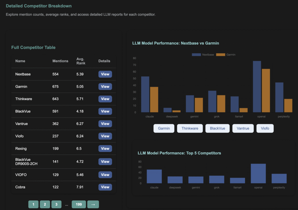Open the Cobra row View button

click(x=105, y=187)
